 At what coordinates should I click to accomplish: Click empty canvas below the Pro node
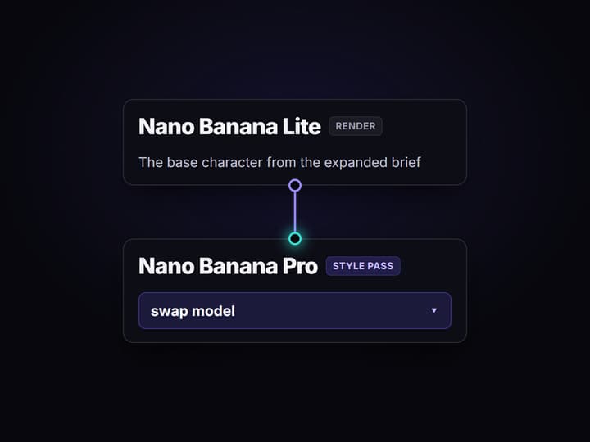(295, 391)
